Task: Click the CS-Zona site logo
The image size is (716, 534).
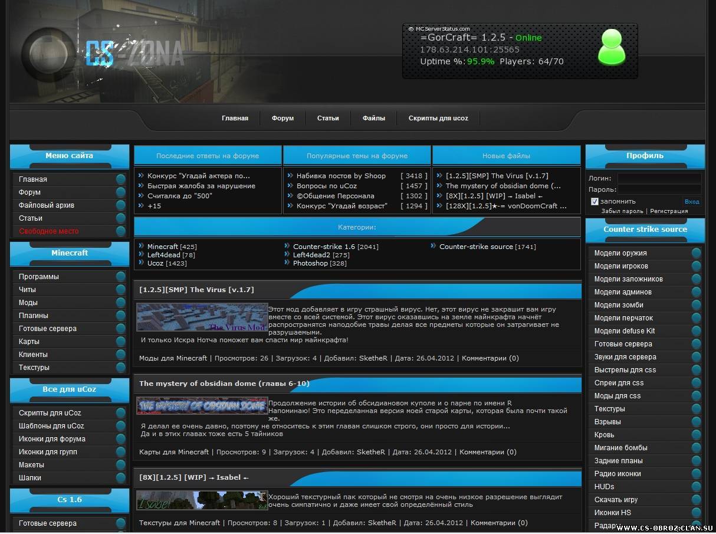Action: pos(134,54)
